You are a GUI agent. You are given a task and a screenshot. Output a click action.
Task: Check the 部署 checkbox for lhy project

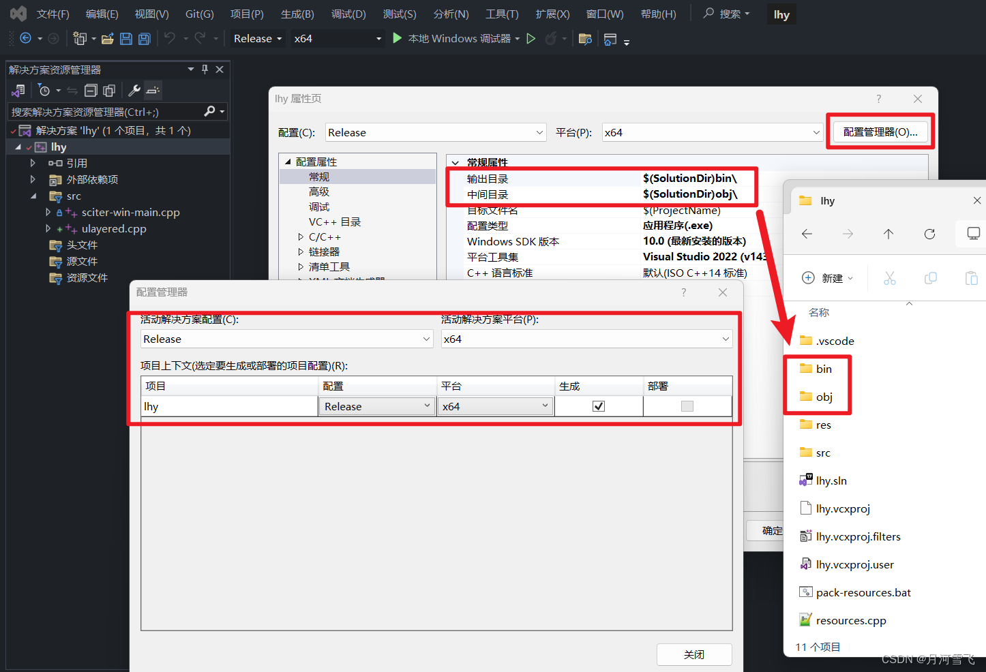[687, 406]
